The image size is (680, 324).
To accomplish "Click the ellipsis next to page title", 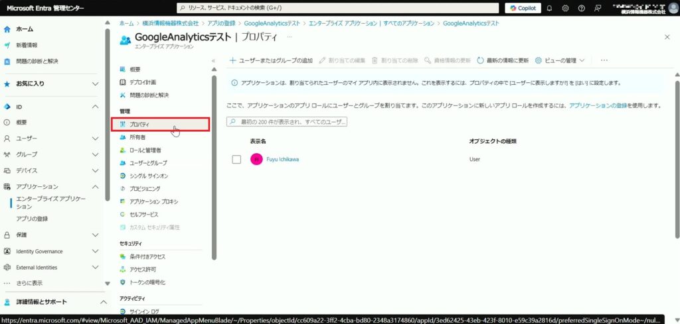I will point(290,37).
